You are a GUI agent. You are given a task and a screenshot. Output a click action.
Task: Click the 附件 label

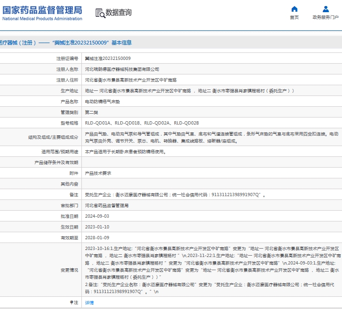pos(74,173)
